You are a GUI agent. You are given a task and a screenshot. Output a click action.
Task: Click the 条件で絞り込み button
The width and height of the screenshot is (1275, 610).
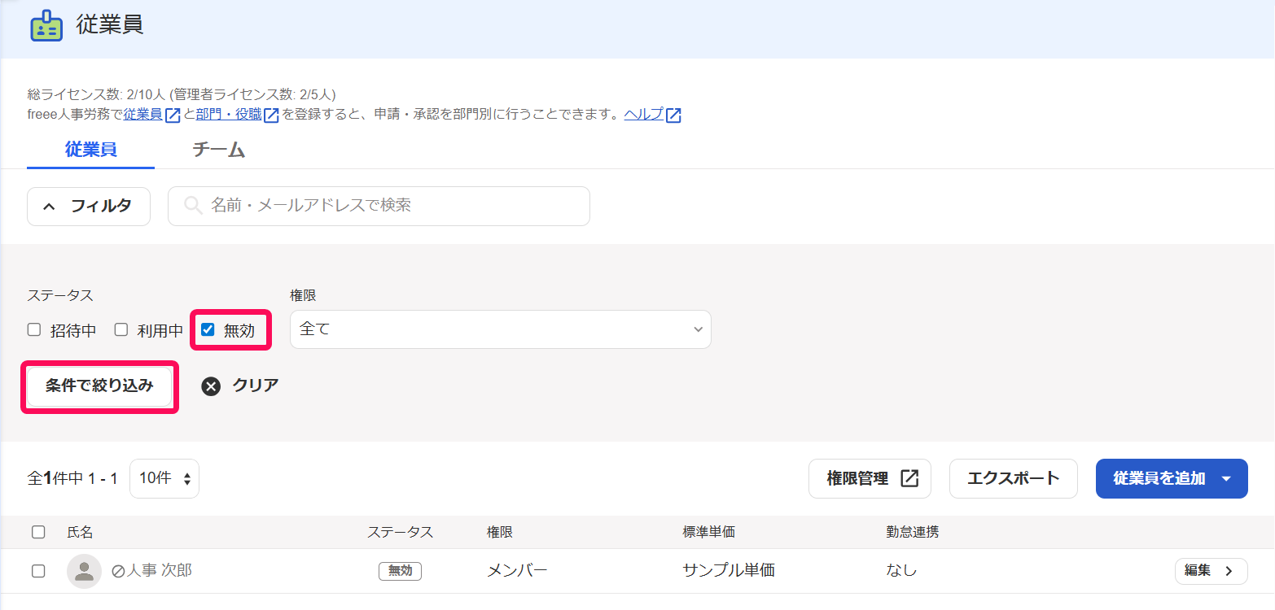coord(99,386)
